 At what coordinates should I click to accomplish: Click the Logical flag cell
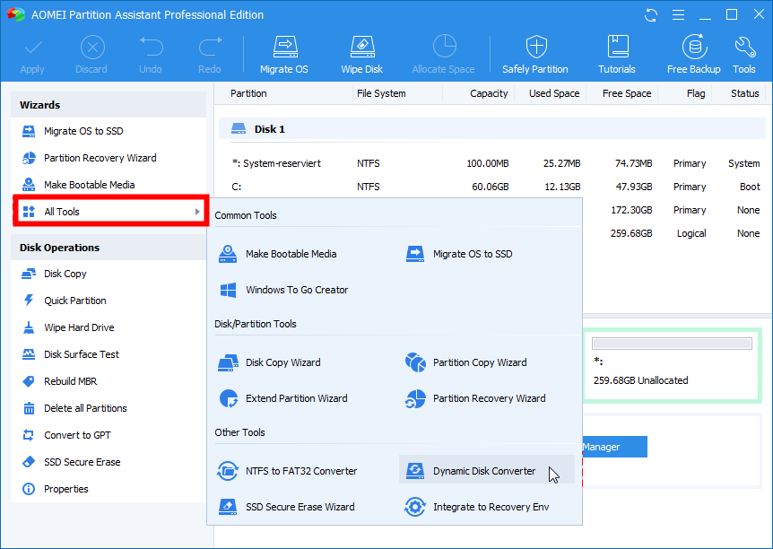coord(691,233)
